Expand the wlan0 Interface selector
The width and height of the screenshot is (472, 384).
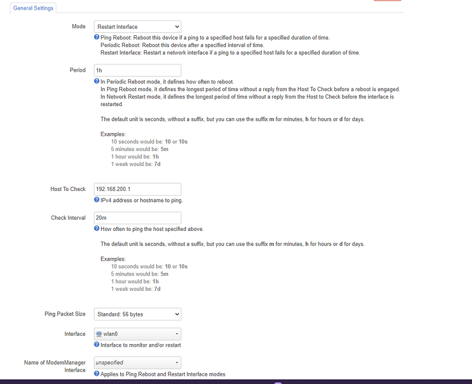(x=137, y=333)
